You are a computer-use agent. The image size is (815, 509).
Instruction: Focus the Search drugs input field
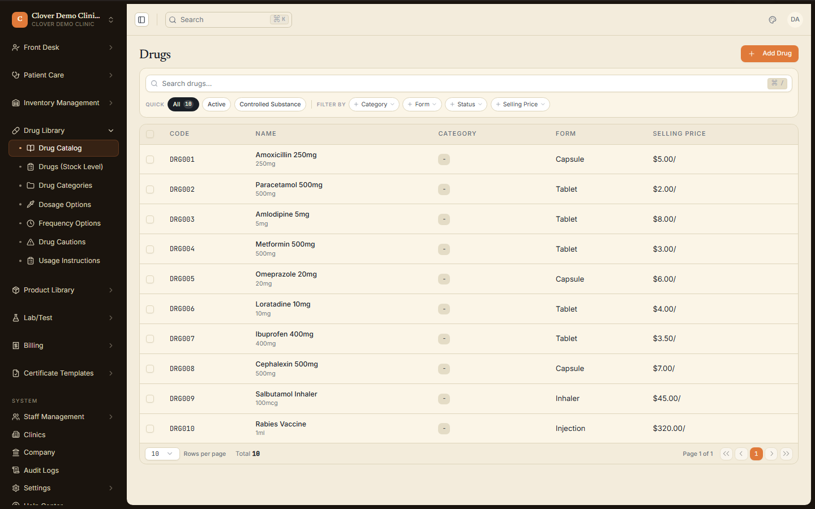click(469, 84)
